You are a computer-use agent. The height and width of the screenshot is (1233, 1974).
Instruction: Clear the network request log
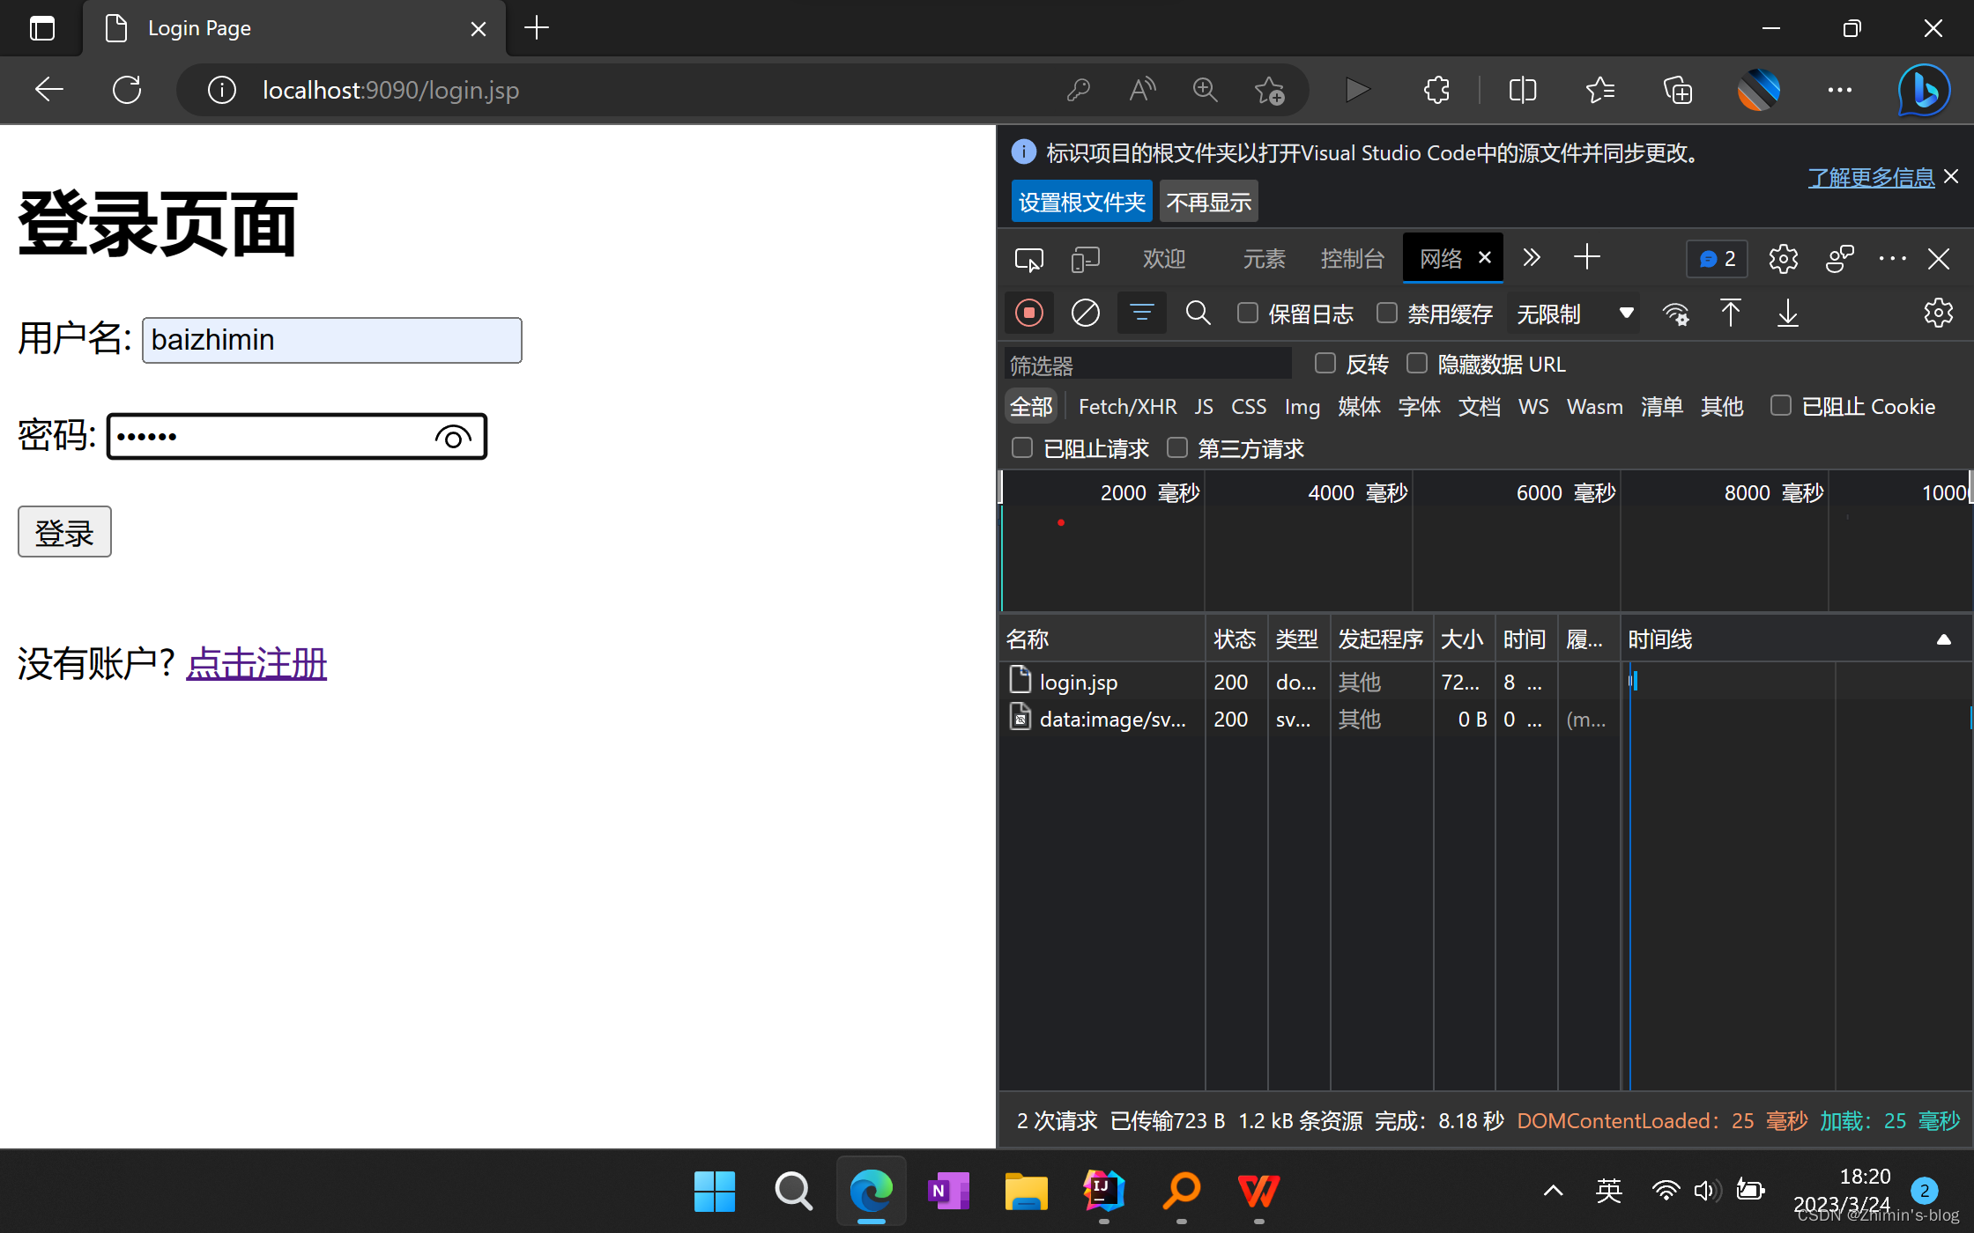pos(1085,314)
